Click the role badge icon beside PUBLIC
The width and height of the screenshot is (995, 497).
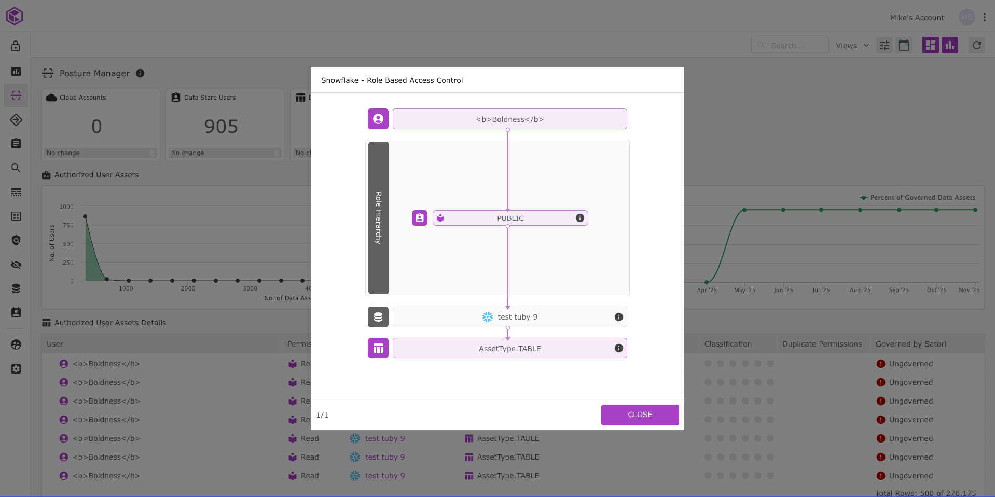pyautogui.click(x=420, y=218)
